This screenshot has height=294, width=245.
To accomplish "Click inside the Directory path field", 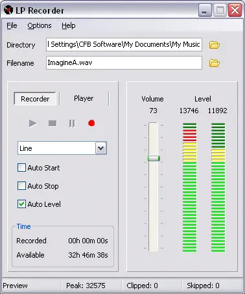I will click(x=124, y=44).
